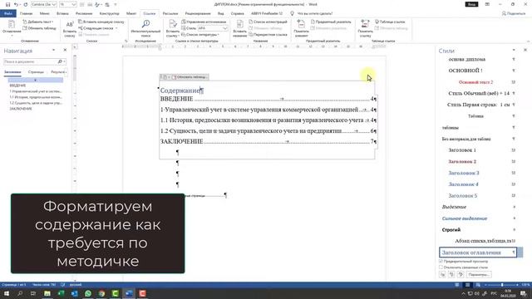Click Управление источниками
The height and width of the screenshot is (299, 532).
[204, 22]
